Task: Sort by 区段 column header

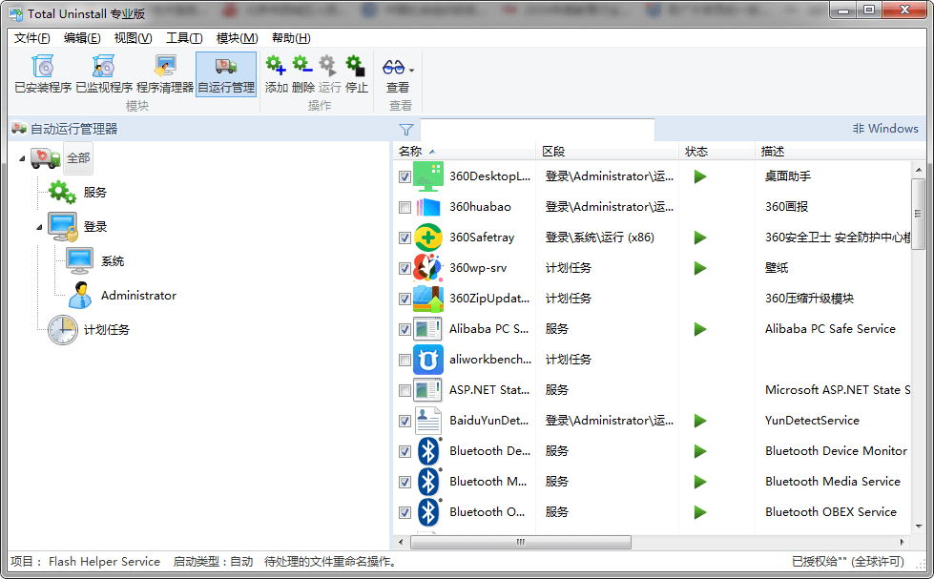Action: 608,152
